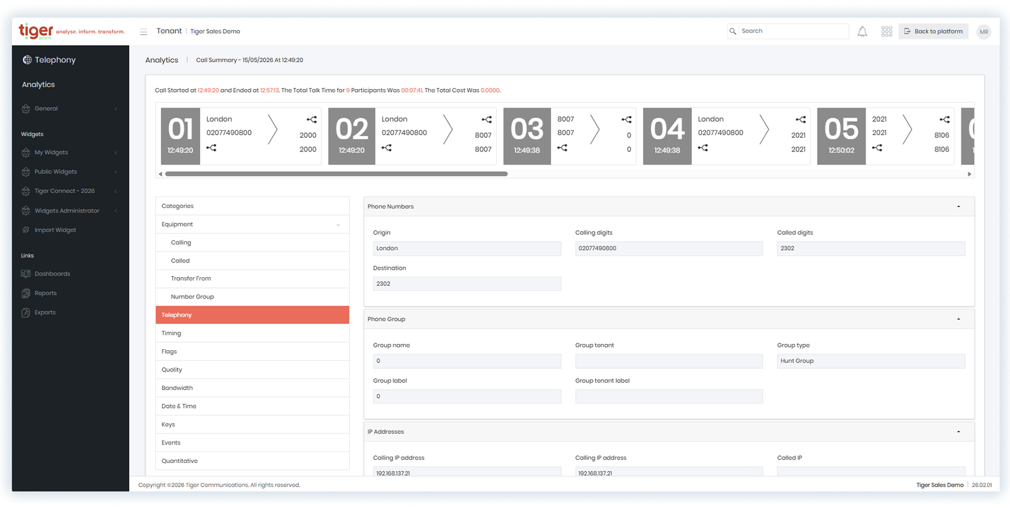Click the call legs horizontal scrollbar
The height and width of the screenshot is (508, 1010).
coord(336,174)
